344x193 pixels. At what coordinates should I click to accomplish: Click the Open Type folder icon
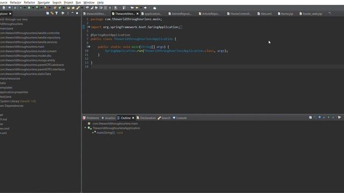(68, 8)
